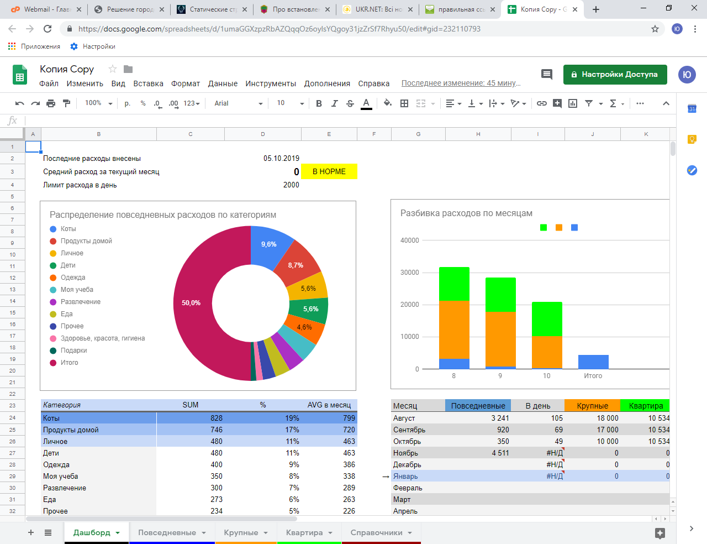Viewport: 707px width, 544px height.
Task: Toggle bold formatting
Action: tap(319, 103)
